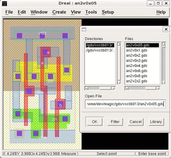The width and height of the screenshot is (171, 158).
Task: Select parent directory /gds/vsclib013/..
Action: pyautogui.click(x=100, y=50)
